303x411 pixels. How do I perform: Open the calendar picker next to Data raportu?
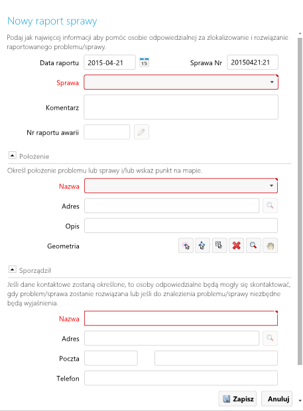tap(144, 62)
